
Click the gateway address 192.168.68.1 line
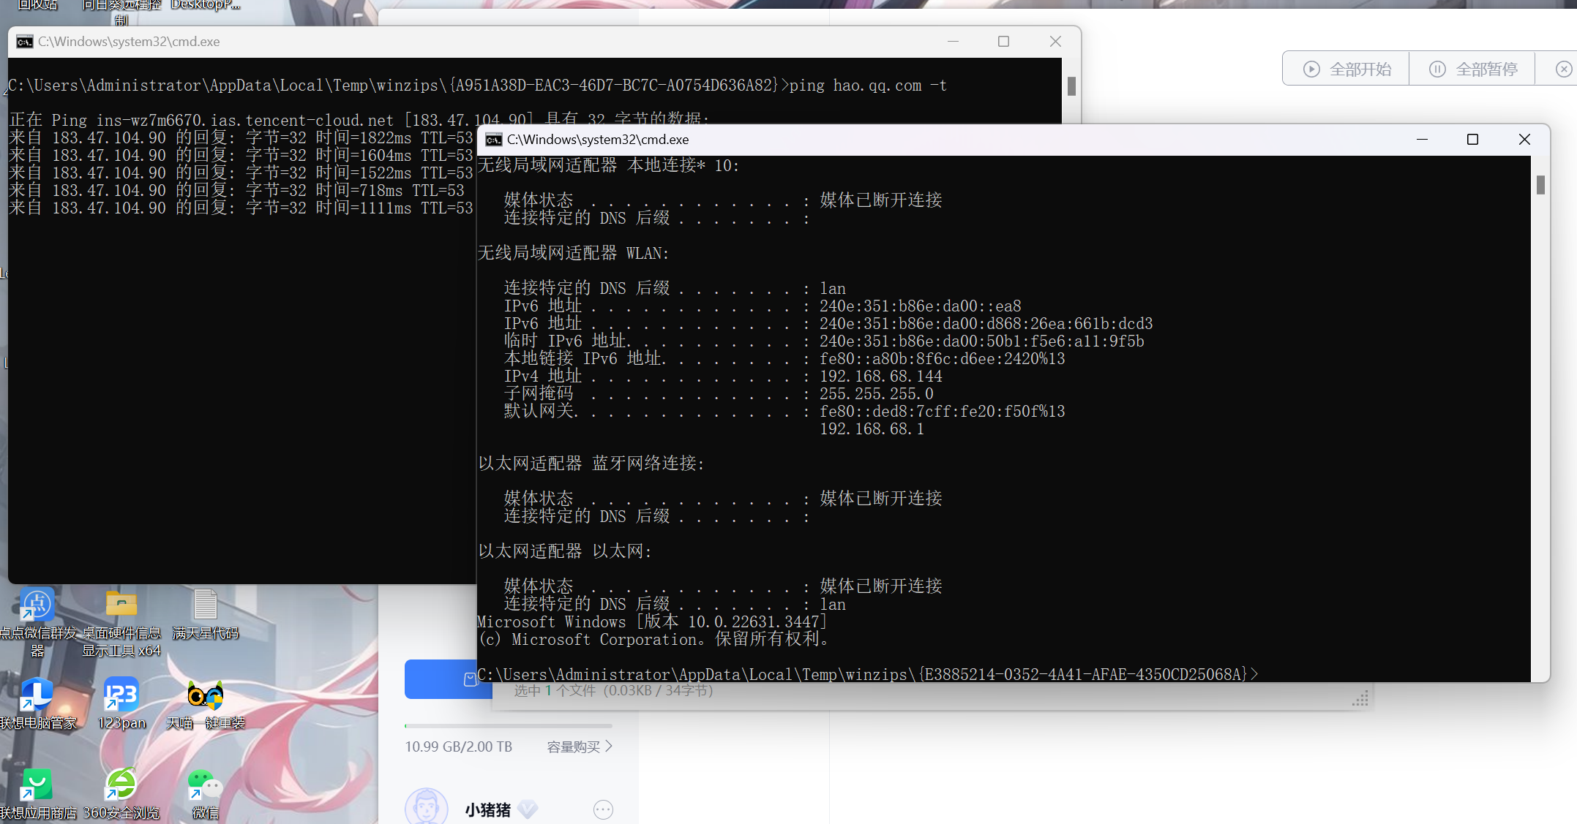pyautogui.click(x=872, y=429)
